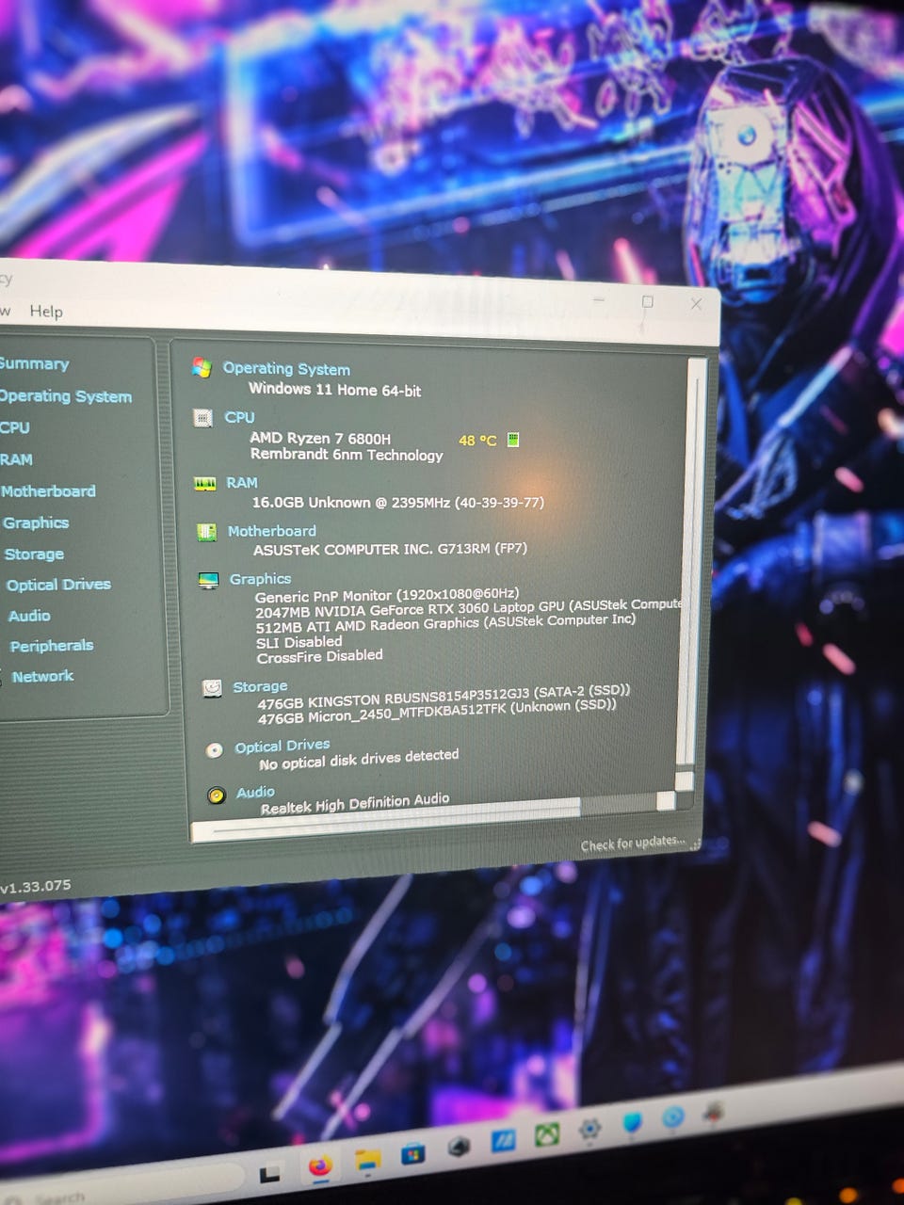904x1205 pixels.
Task: Open the Audio heading link in summary
Action: [x=255, y=792]
